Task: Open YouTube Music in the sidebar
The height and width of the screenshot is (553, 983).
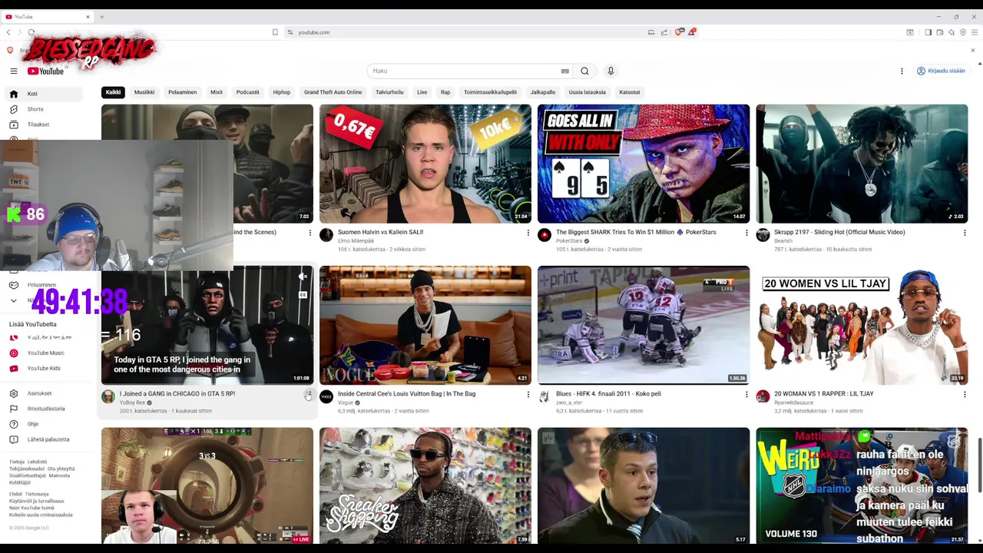Action: click(x=44, y=353)
